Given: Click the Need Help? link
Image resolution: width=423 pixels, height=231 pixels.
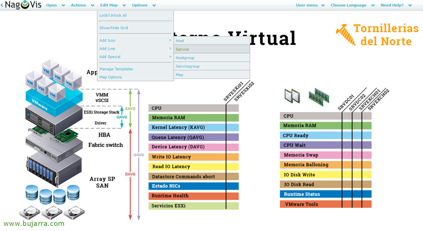Looking at the screenshot, I should 392,5.
